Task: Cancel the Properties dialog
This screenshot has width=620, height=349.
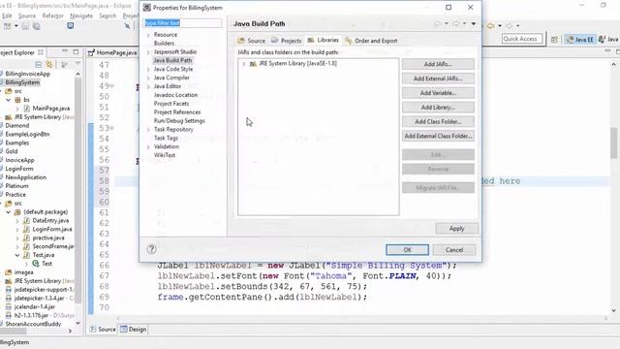Action: click(x=454, y=250)
